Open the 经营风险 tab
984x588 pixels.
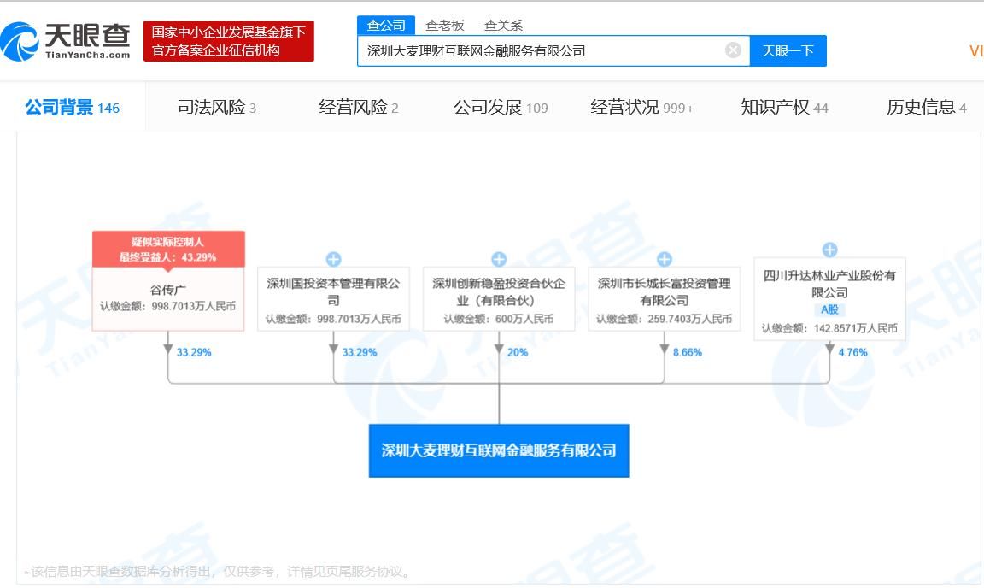pos(359,108)
